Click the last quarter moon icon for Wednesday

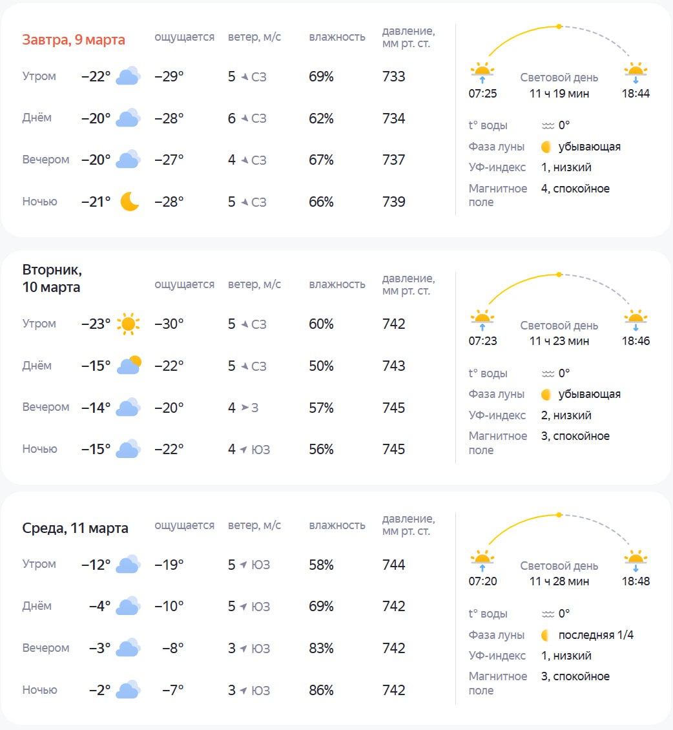tap(546, 635)
